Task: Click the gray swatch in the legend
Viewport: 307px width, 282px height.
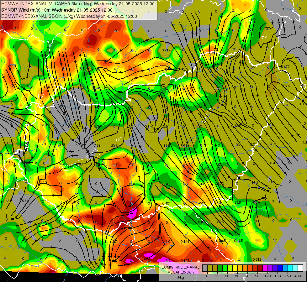Action: (x=205, y=268)
